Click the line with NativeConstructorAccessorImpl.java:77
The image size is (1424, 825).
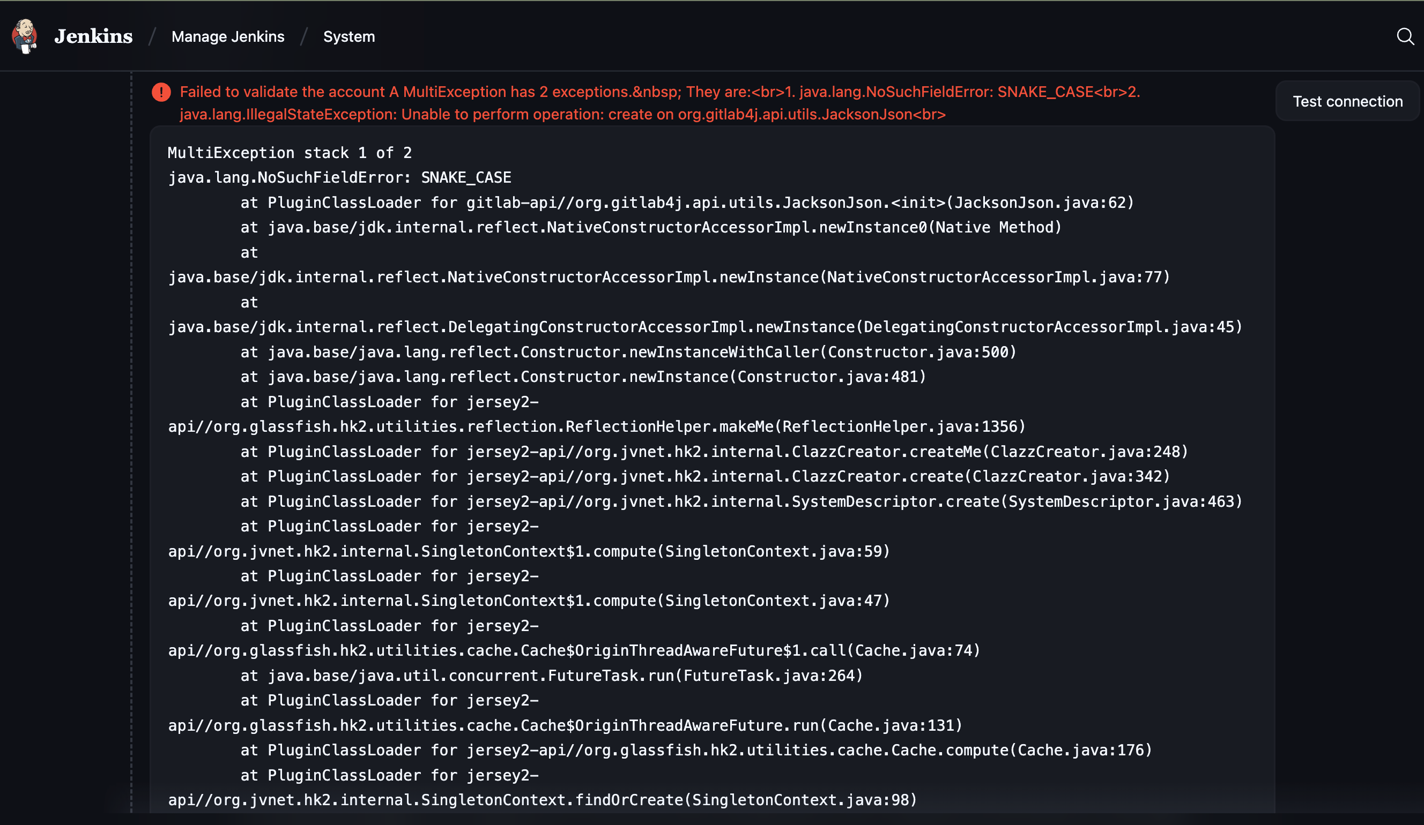click(669, 277)
